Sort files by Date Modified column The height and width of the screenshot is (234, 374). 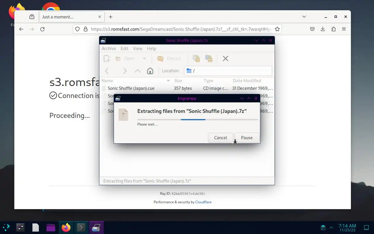253,81
